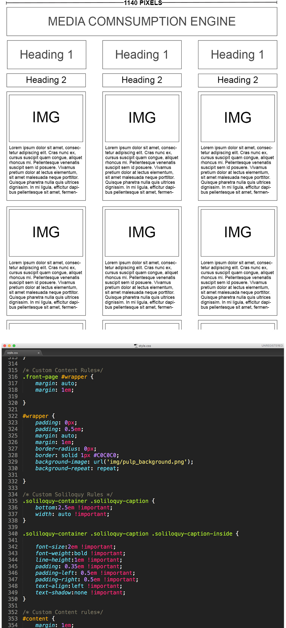Click line number 350 in the gutter
The image size is (286, 628).
pos(13,599)
